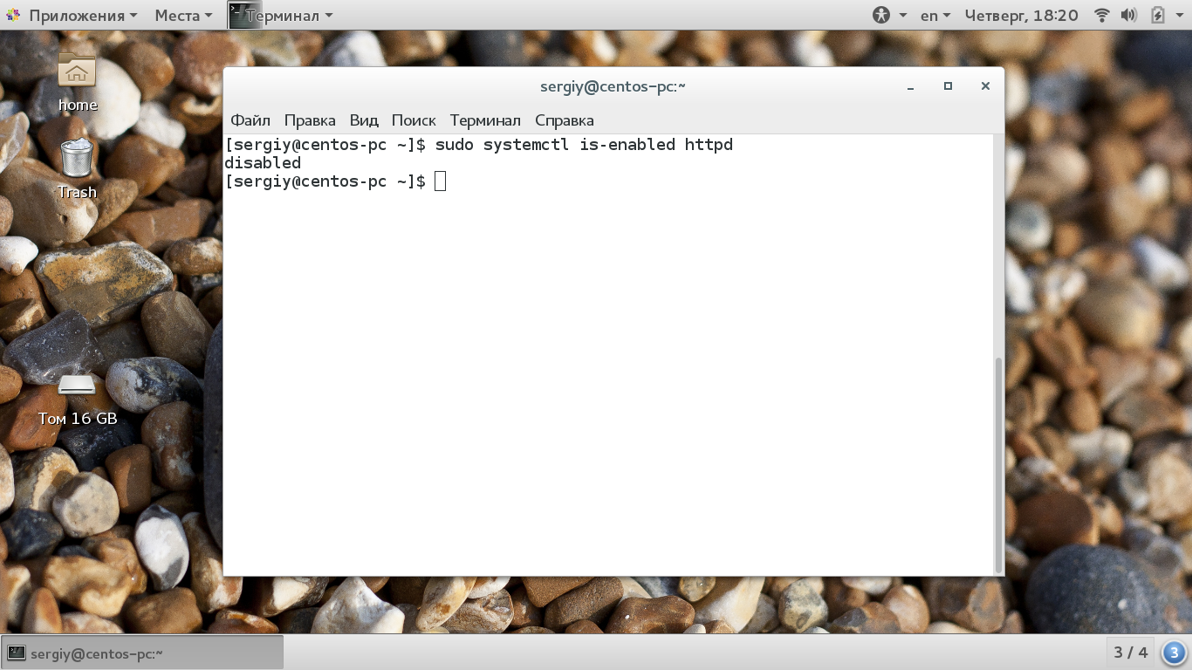Click the terminal vertical scrollbar thumb
The image size is (1192, 670).
pyautogui.click(x=998, y=463)
